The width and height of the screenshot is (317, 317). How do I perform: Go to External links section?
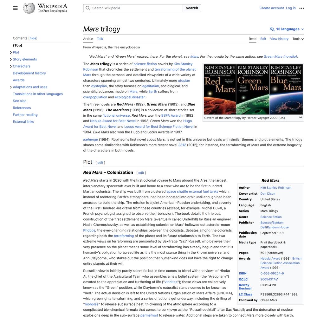(x=23, y=122)
